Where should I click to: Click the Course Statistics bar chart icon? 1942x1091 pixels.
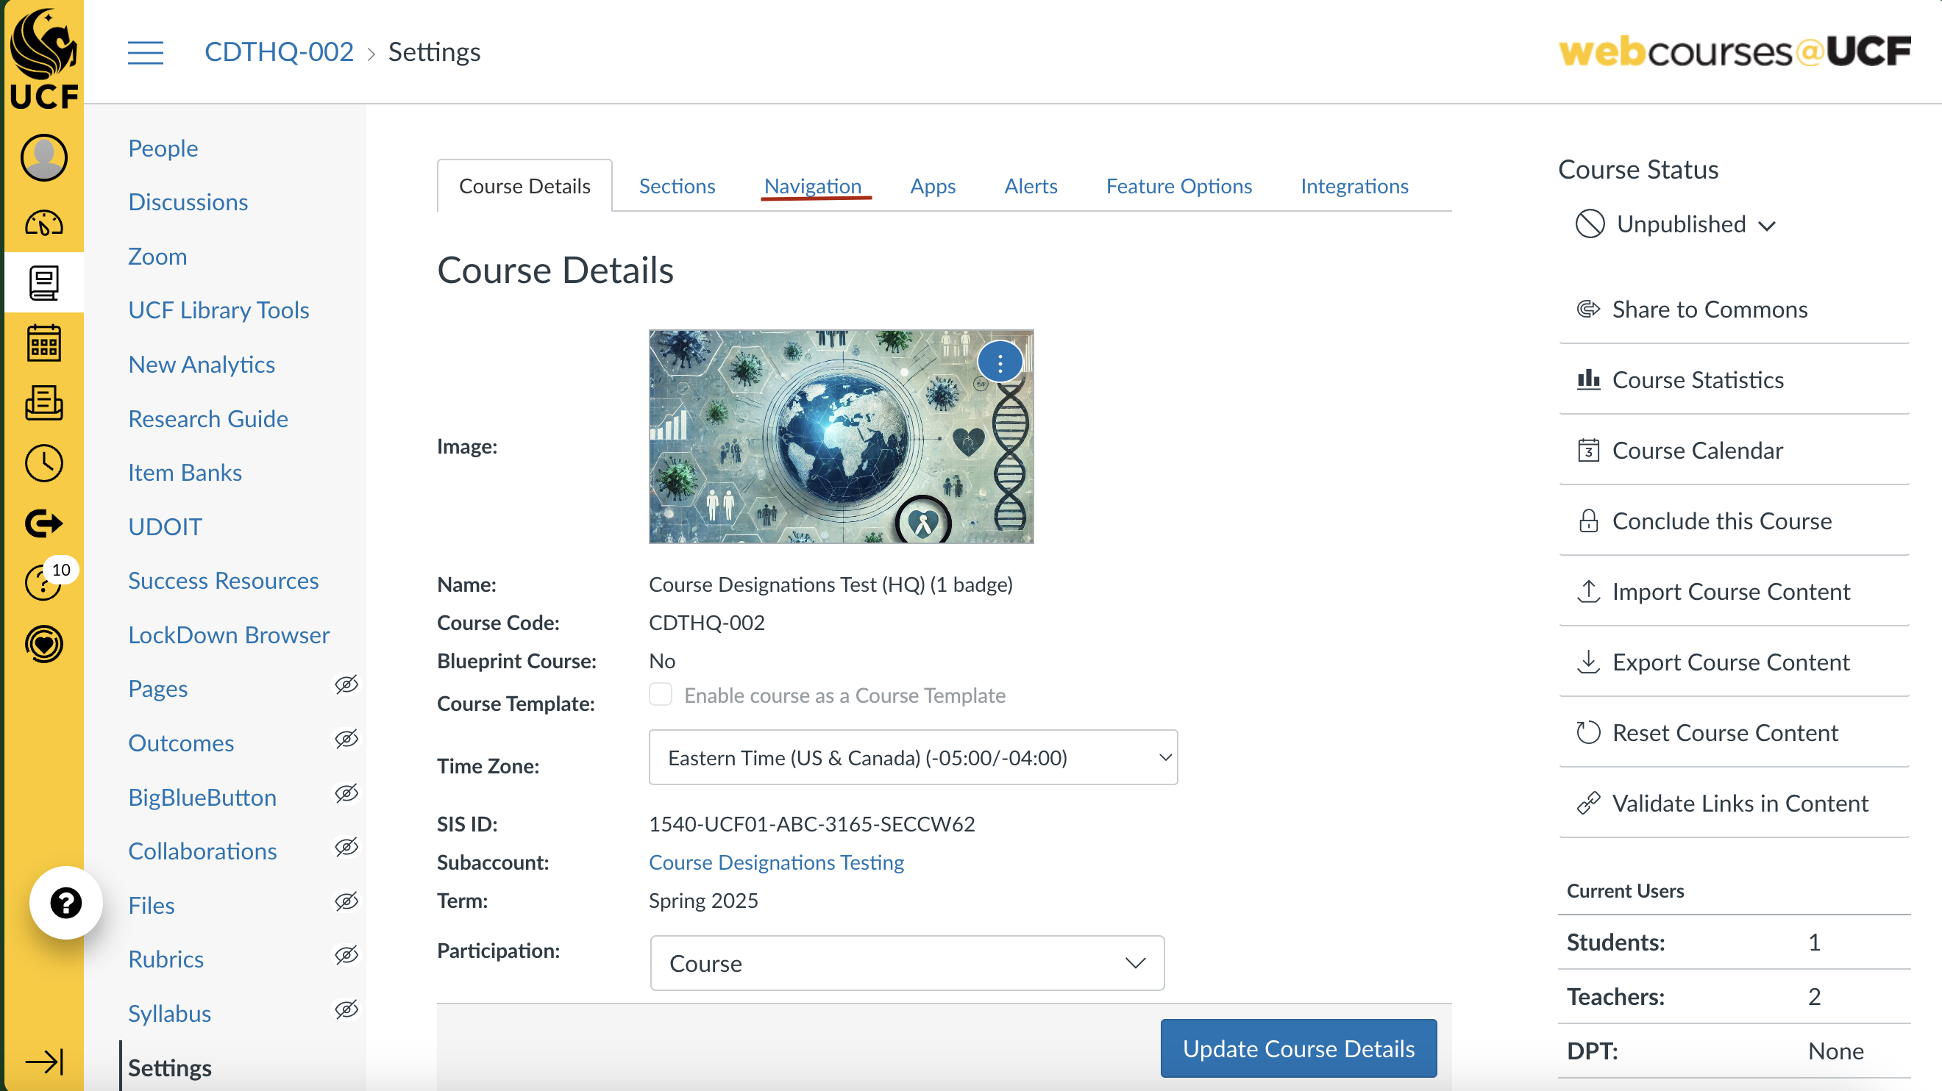pos(1588,379)
